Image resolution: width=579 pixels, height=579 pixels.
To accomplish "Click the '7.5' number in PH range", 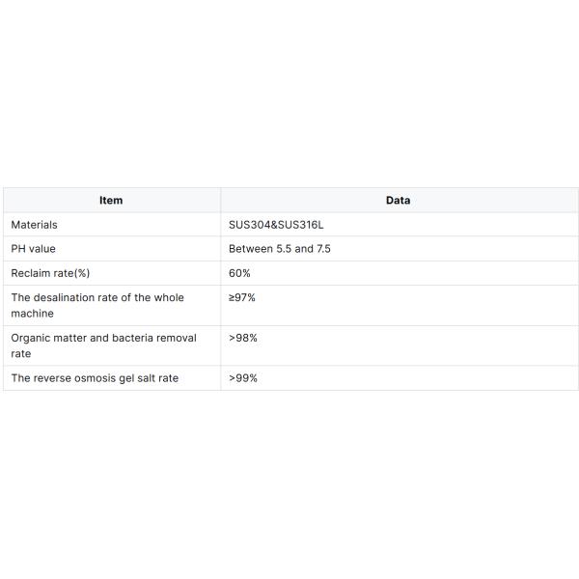I will (322, 249).
